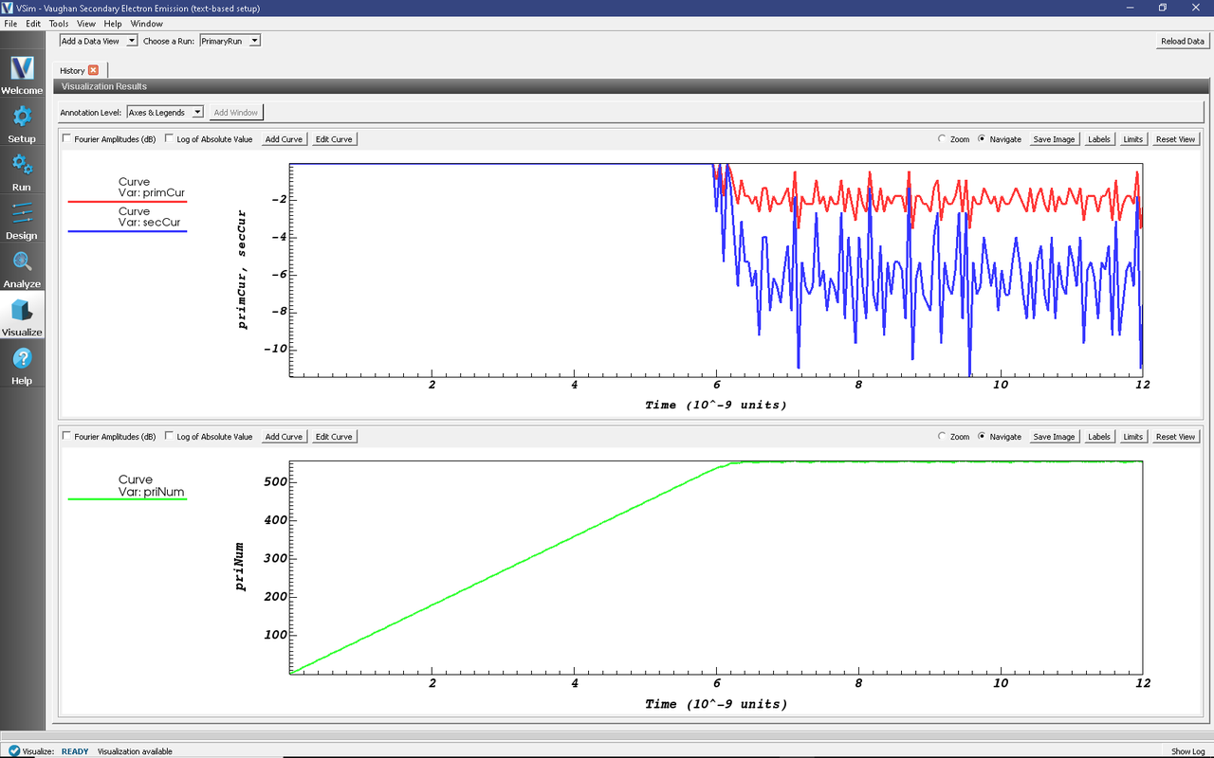Open Limits for bottom plot
The image size is (1214, 758).
pos(1132,437)
